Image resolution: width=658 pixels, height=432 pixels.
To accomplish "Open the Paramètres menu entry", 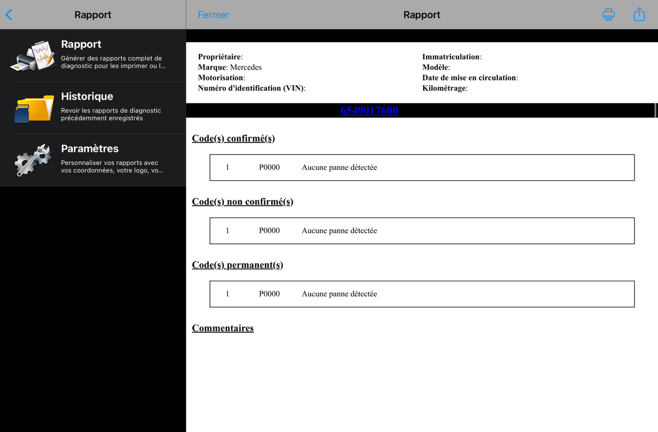I will 93,160.
